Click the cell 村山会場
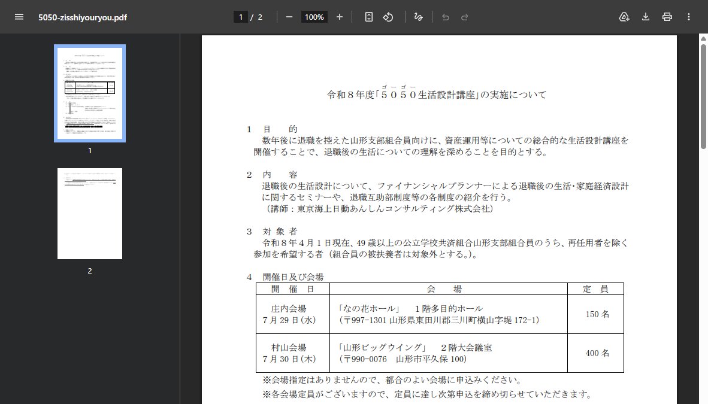Image resolution: width=708 pixels, height=404 pixels. [x=289, y=348]
